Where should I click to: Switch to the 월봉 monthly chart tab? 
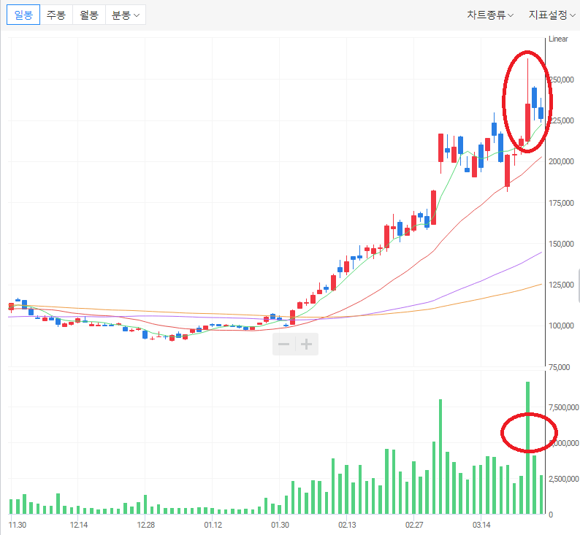tap(89, 15)
